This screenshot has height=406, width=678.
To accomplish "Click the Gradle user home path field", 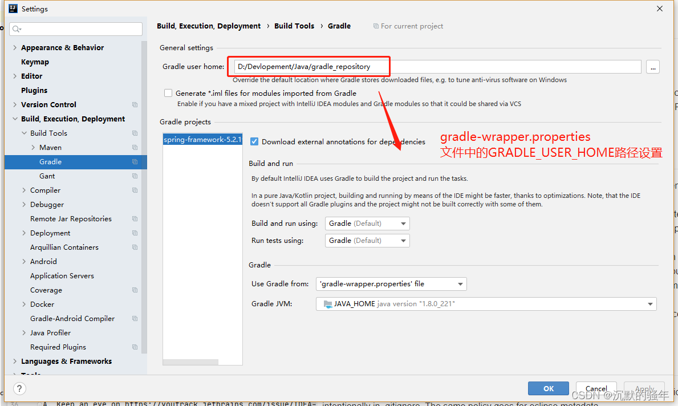I will point(437,67).
